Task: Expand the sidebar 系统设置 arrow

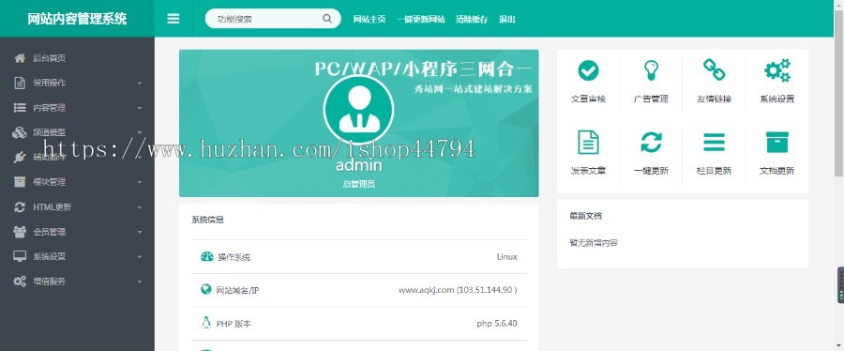Action: 140,257
